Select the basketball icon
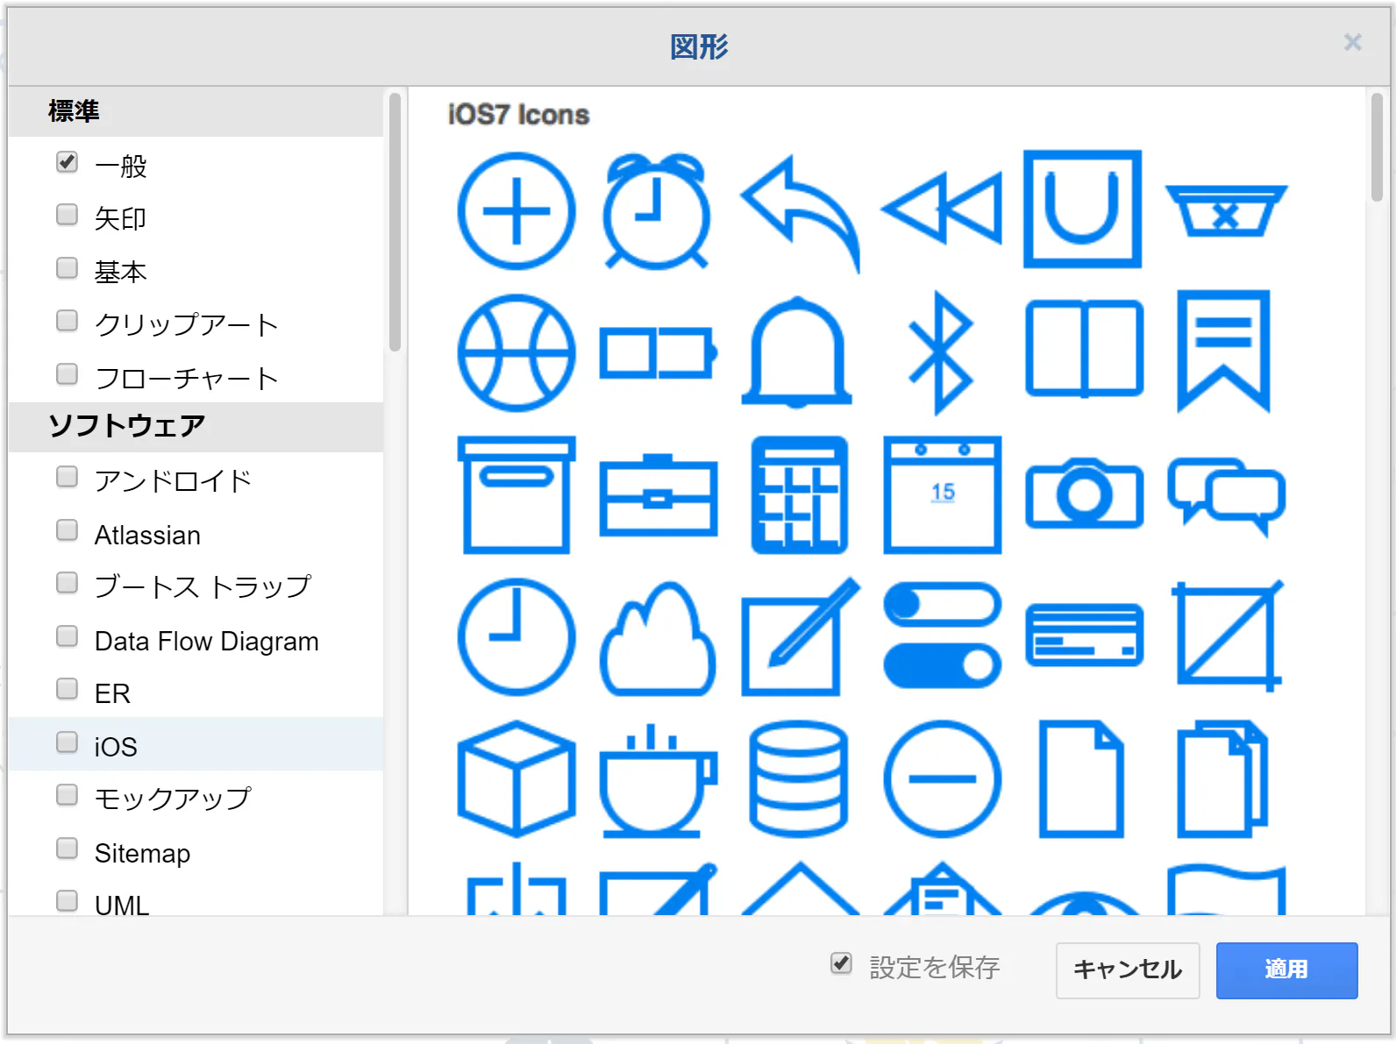Screen dimensions: 1396x1044 click(516, 352)
